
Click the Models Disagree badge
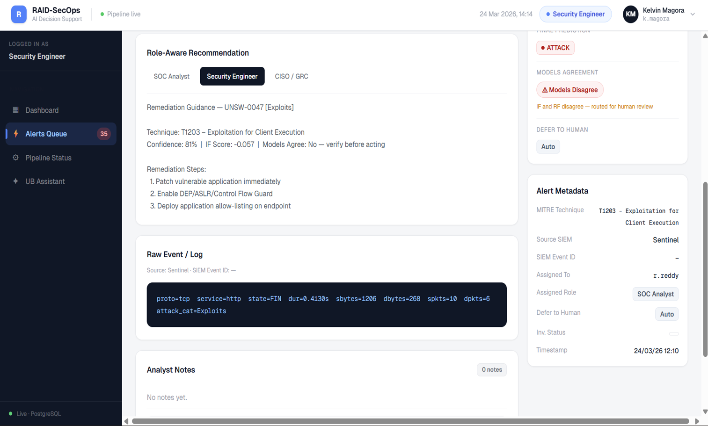click(x=570, y=90)
